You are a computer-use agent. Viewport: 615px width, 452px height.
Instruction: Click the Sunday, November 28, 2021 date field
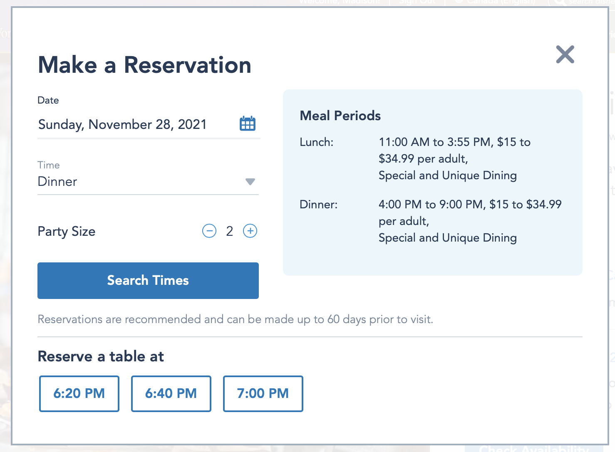point(122,124)
